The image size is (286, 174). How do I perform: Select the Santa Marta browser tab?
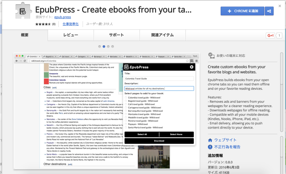pos(178,56)
